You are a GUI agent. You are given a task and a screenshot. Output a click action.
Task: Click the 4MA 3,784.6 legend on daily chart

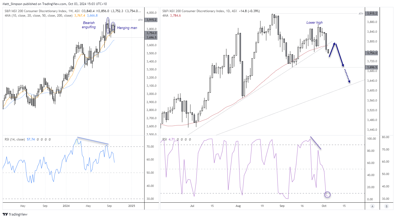(x=171, y=16)
